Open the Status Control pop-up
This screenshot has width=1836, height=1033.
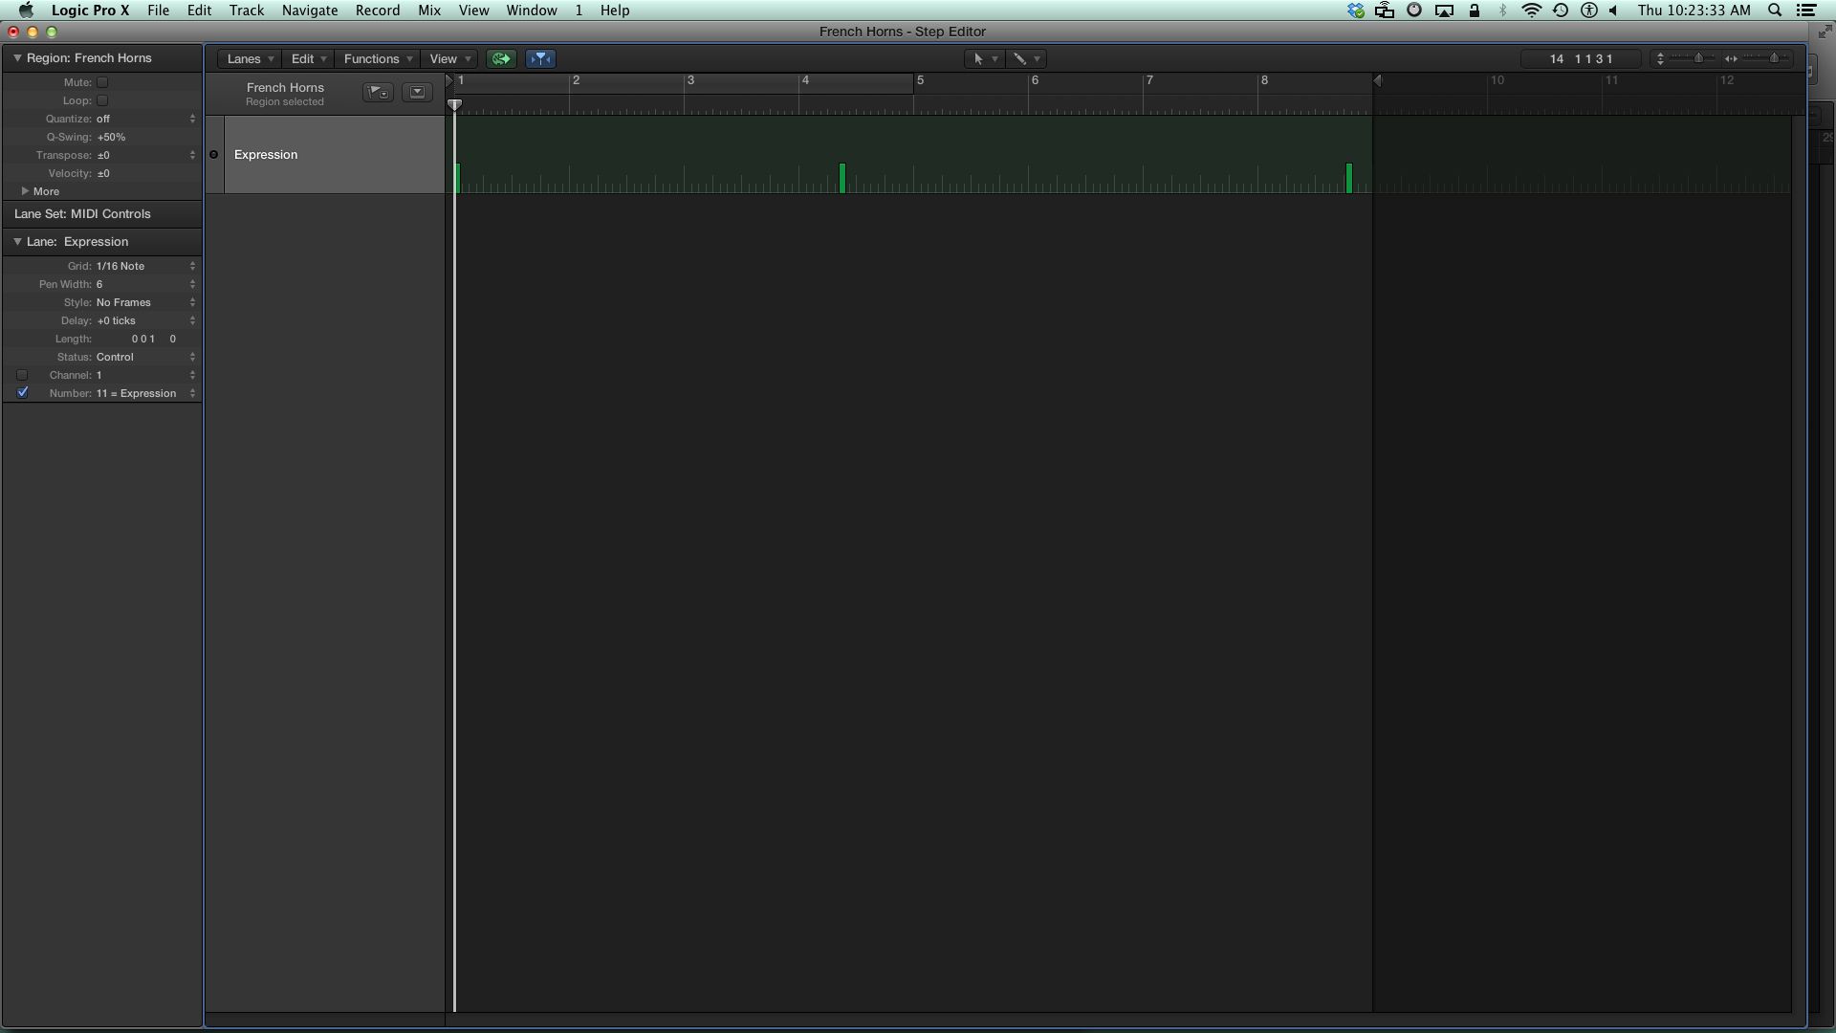(x=145, y=357)
